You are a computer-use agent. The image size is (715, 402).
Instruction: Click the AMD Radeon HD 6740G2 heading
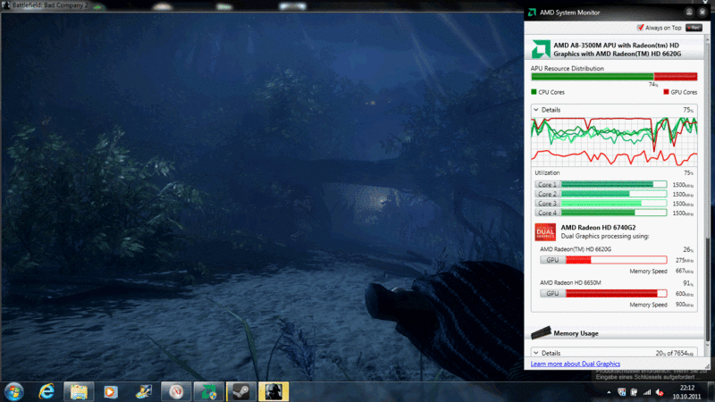click(x=598, y=228)
